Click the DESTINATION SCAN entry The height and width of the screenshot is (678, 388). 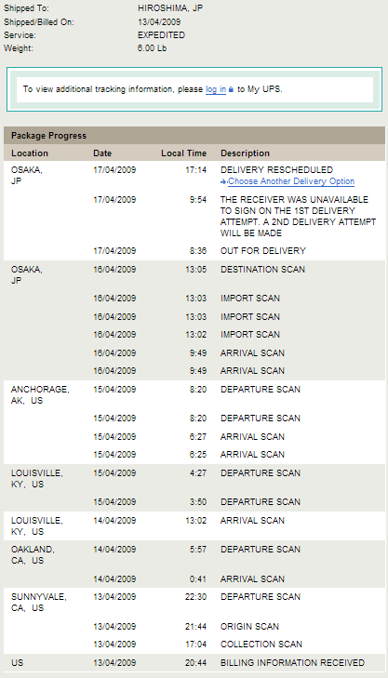pyautogui.click(x=262, y=270)
